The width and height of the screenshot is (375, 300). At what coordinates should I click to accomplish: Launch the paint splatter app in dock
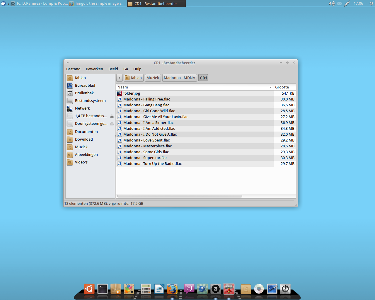pyautogui.click(x=129, y=289)
